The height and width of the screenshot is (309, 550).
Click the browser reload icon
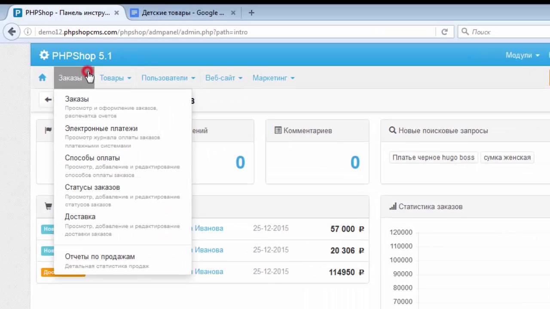[444, 32]
